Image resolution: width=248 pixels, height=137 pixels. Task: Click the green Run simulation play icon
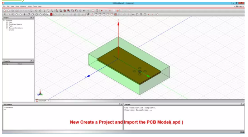(102, 11)
